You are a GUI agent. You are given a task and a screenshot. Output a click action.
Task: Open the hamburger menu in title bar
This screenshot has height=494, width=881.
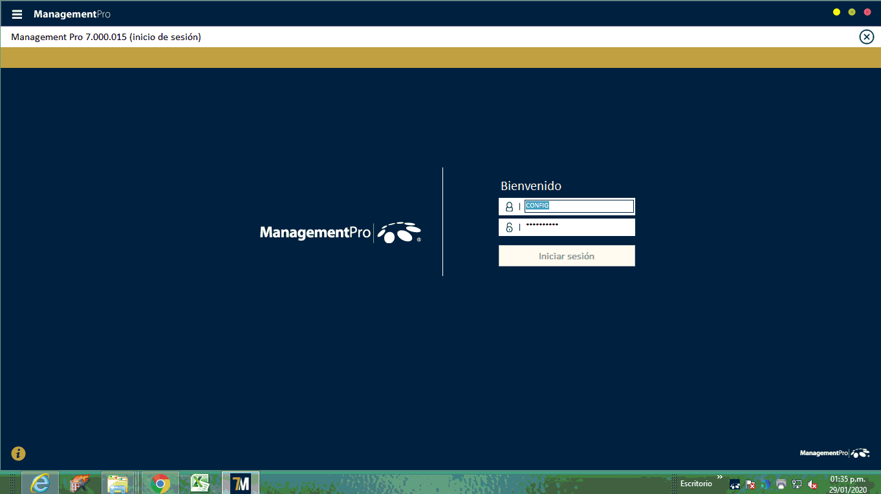pyautogui.click(x=17, y=14)
